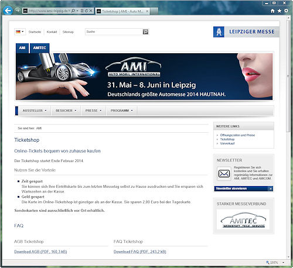Expand the PRESSE menu
The width and height of the screenshot is (293, 268).
(x=93, y=111)
